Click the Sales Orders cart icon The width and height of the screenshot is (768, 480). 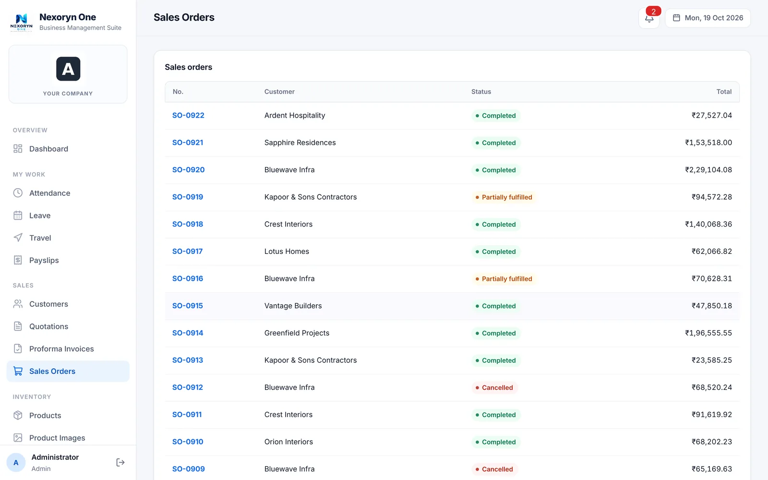[x=18, y=371]
